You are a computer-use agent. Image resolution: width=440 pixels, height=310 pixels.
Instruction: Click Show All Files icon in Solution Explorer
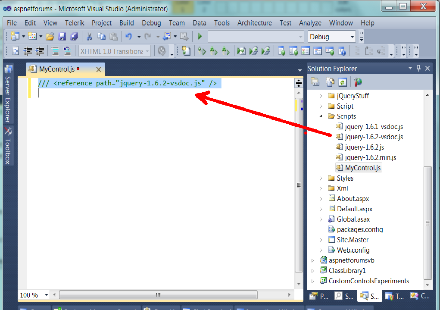(x=330, y=82)
